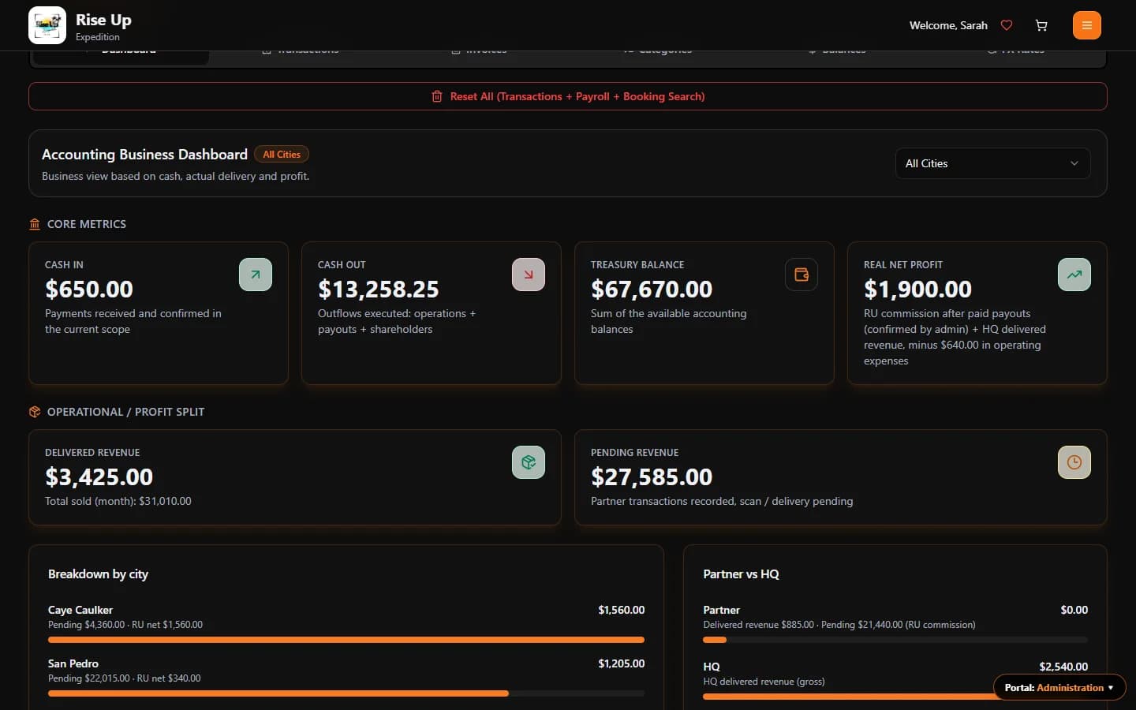Image resolution: width=1136 pixels, height=710 pixels.
Task: Click the Treasury Balance wallet icon
Action: pyautogui.click(x=802, y=275)
